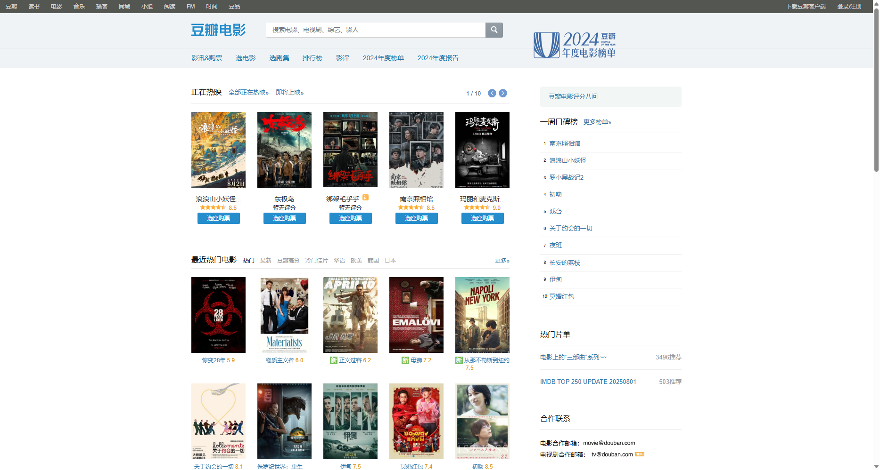880x470 pixels.
Task: Open FM in top bar
Action: click(191, 7)
